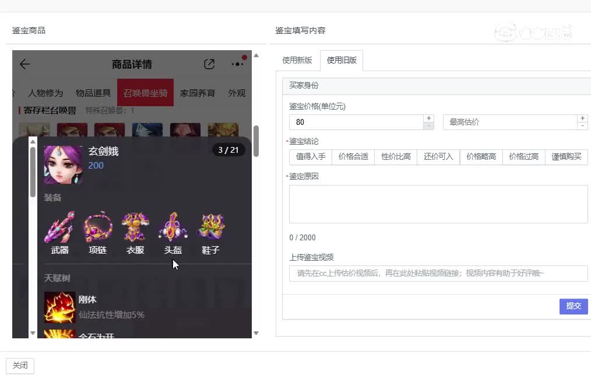The image size is (591, 378).
Task: Click the 寄存栏召唤兽 heading
Action: (50, 110)
